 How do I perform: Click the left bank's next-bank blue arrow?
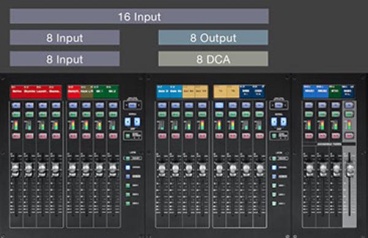coord(137,122)
